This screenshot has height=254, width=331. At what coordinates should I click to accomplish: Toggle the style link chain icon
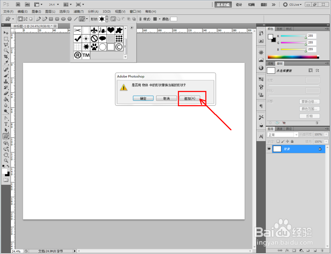pyautogui.click(x=140, y=19)
